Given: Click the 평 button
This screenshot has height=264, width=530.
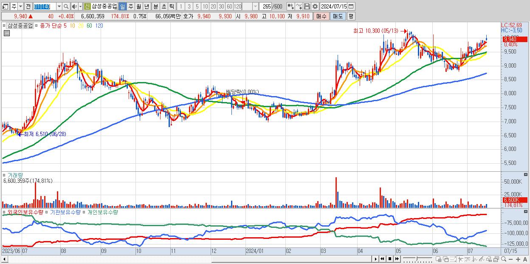Looking at the screenshot, I should tap(351, 16).
